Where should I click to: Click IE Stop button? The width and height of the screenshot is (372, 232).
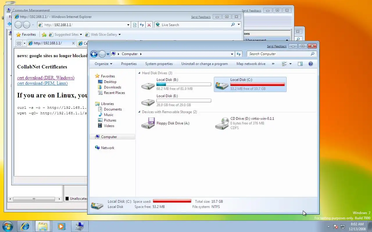149,25
